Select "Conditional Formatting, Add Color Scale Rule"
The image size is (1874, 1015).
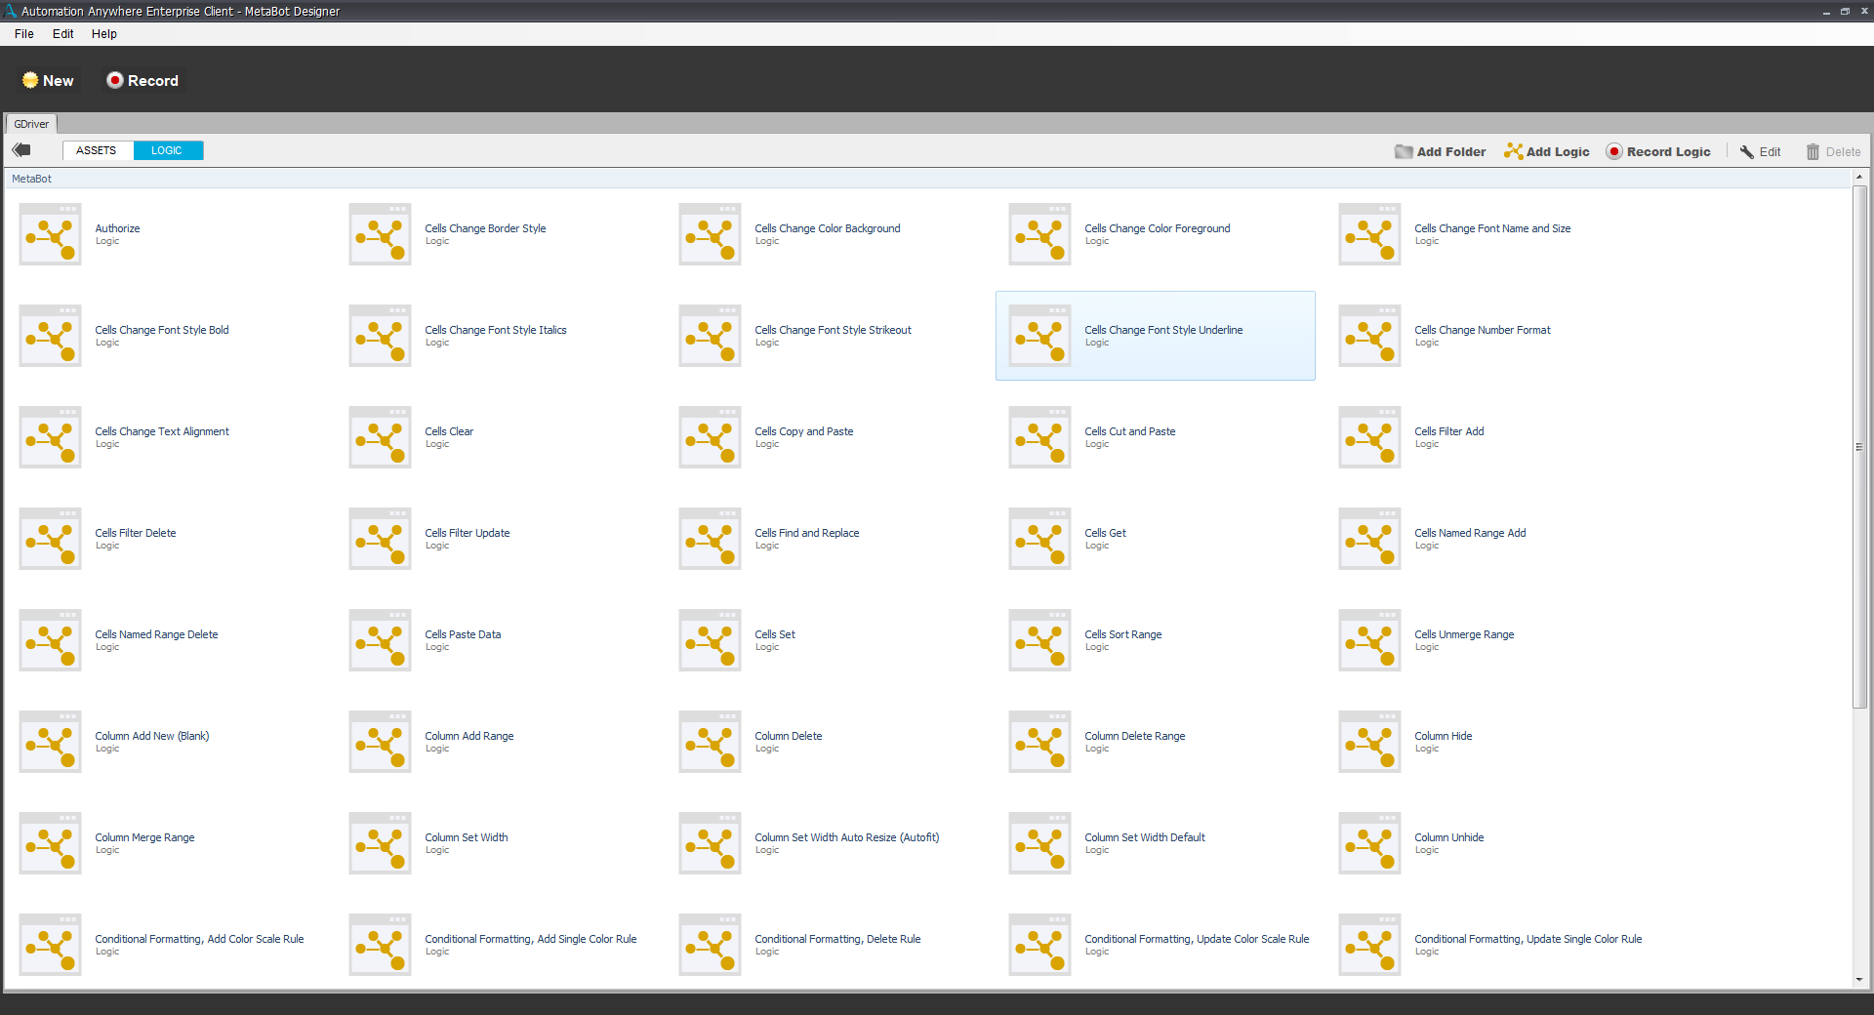click(x=199, y=939)
